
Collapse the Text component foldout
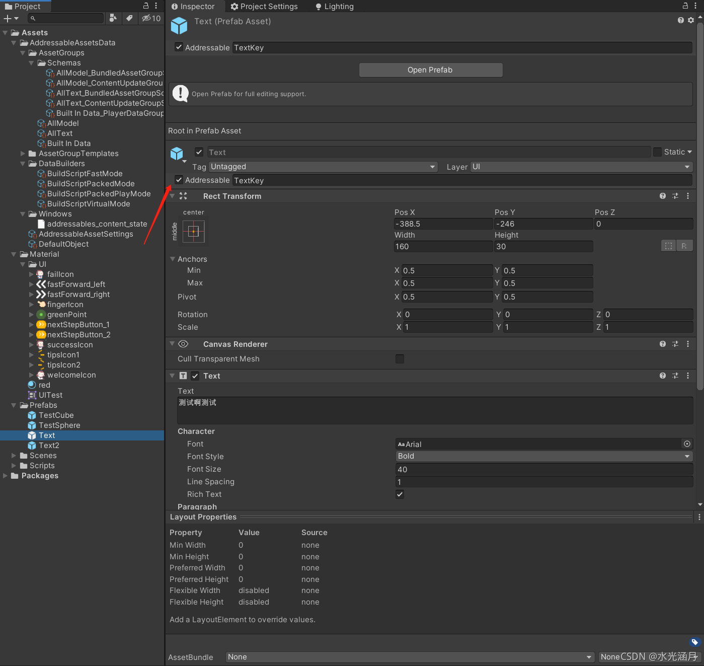[172, 376]
